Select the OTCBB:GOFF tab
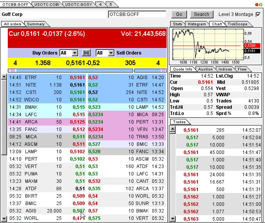265x223 pixels. [x=15, y=4]
